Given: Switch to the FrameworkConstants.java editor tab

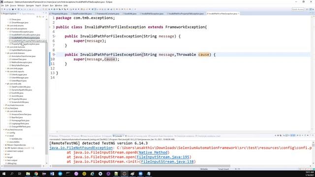Looking at the screenshot, I should coord(108,14).
